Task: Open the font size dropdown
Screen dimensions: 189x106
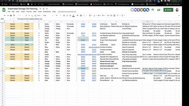Action: [58, 16]
